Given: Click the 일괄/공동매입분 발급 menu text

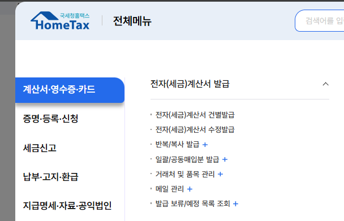Looking at the screenshot, I should [187, 159].
